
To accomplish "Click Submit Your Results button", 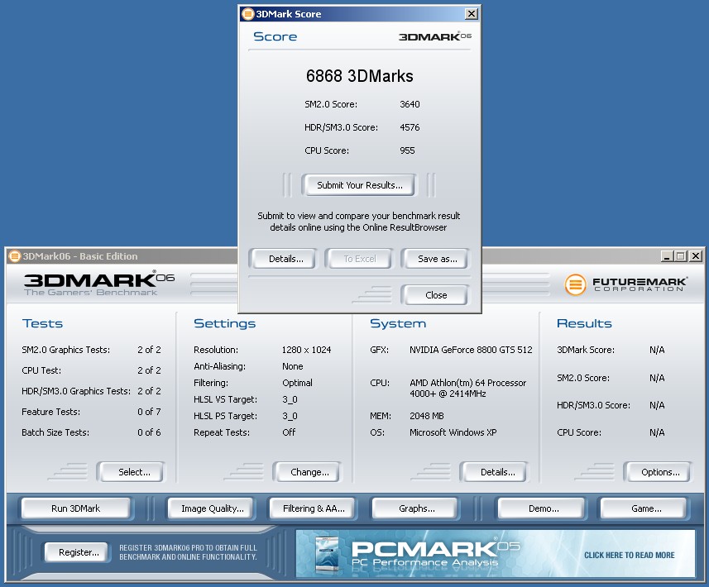I will tap(360, 185).
